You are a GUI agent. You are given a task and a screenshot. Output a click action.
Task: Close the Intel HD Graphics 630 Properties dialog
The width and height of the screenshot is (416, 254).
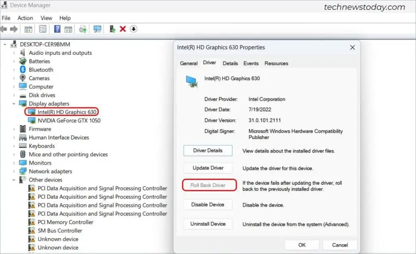(x=352, y=47)
